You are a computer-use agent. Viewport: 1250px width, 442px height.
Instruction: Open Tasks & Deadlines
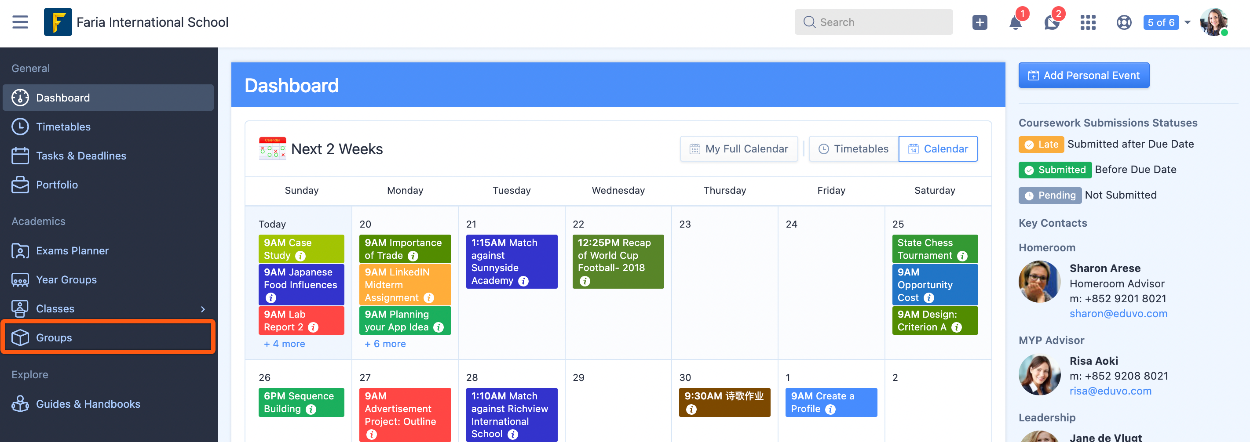80,156
